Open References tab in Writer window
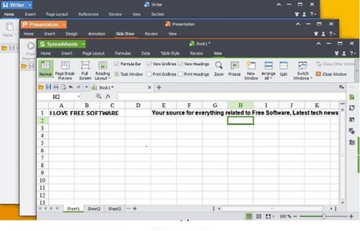Image resolution: width=360 pixels, height=231 pixels. coord(88,14)
